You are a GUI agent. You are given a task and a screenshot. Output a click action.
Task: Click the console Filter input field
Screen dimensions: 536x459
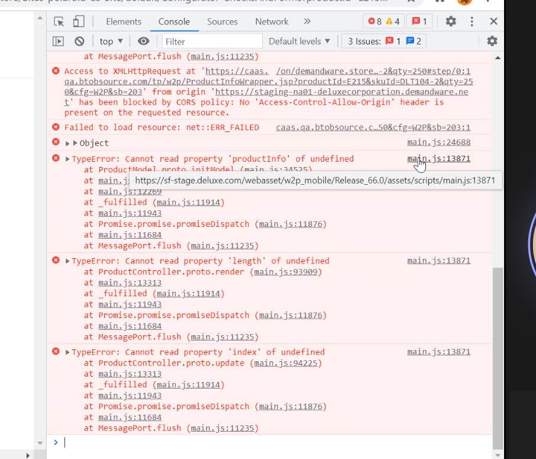tap(212, 41)
